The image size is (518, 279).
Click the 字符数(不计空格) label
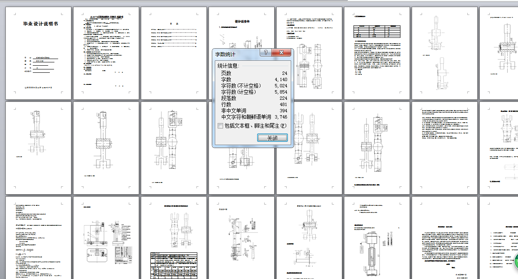tap(241, 86)
